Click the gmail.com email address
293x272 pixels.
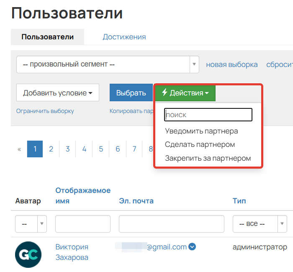click(167, 247)
